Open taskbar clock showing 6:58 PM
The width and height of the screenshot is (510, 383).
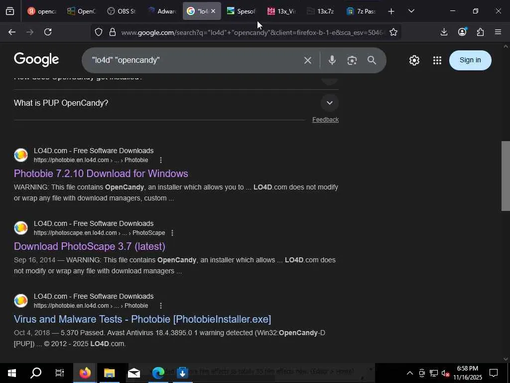pos(467,373)
